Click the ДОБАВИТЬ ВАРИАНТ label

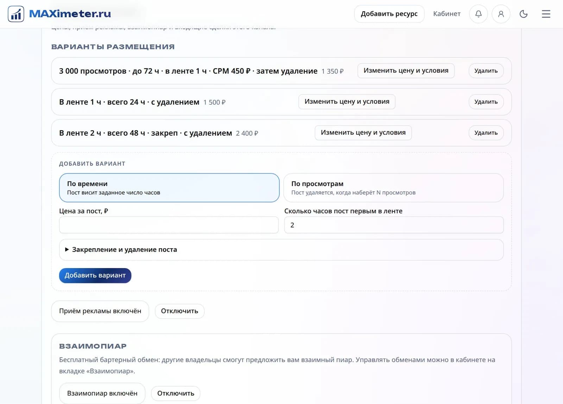coord(92,164)
